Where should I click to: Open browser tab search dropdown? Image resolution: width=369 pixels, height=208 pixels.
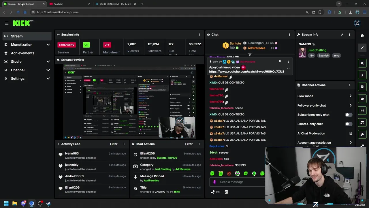point(339,4)
